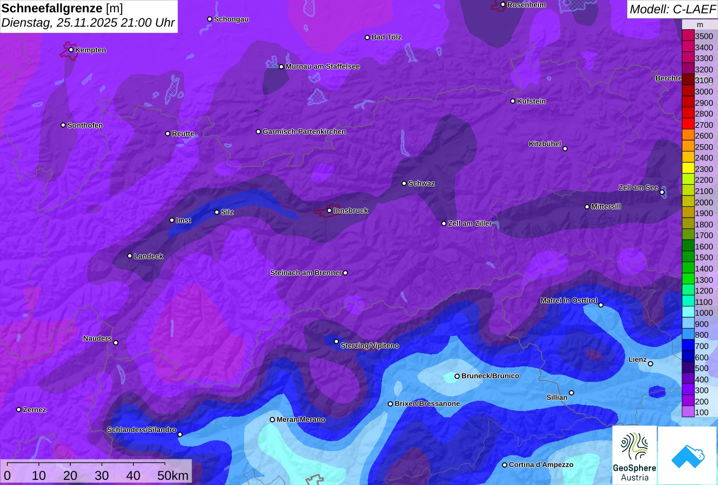Click the 20 scale bar tick label

[70, 475]
